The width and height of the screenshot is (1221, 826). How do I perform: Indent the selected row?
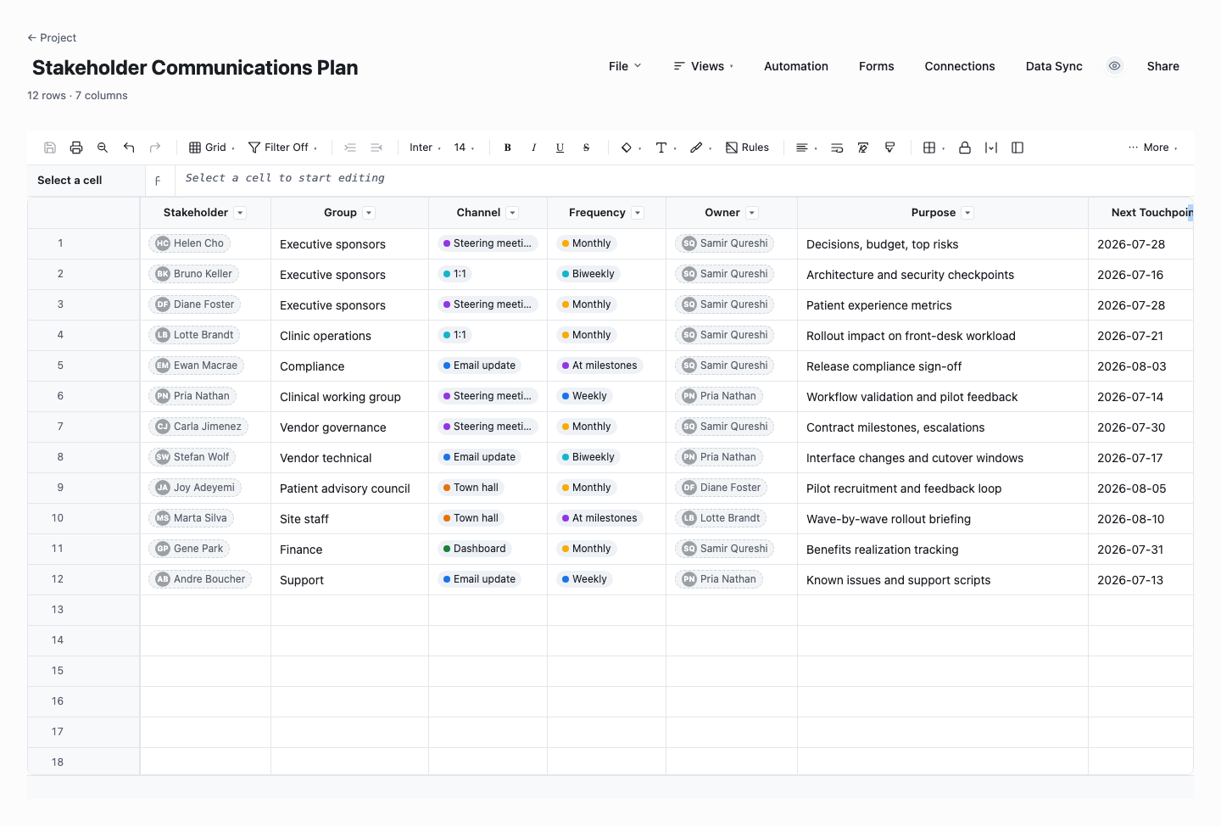pos(350,148)
